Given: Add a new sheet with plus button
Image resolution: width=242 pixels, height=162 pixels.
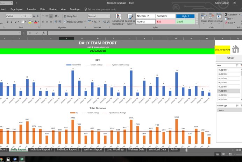Looking at the screenshot, I should pos(186,150).
